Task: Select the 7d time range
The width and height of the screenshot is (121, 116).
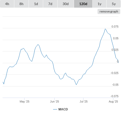Action: pyautogui.click(x=50, y=4)
